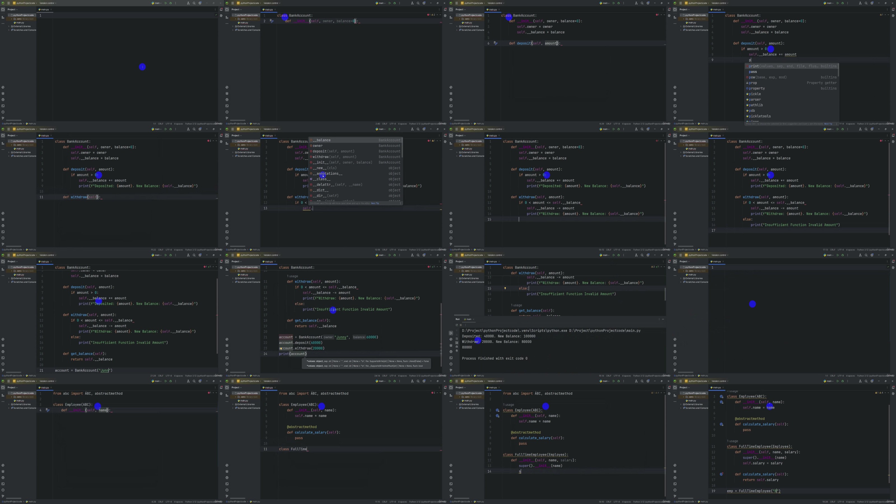Click the printer icon in Run console
Image resolution: width=896 pixels, height=504 pixels.
click(457, 347)
